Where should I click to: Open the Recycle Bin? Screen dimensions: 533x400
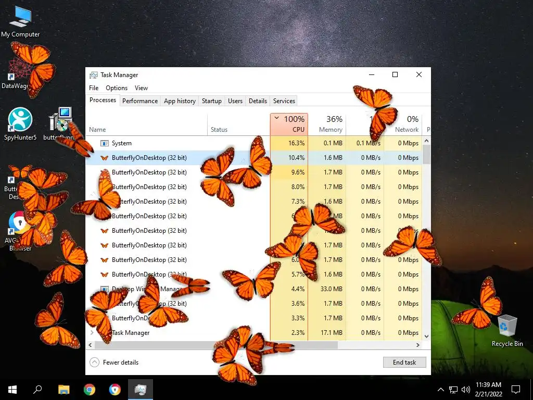click(x=507, y=331)
